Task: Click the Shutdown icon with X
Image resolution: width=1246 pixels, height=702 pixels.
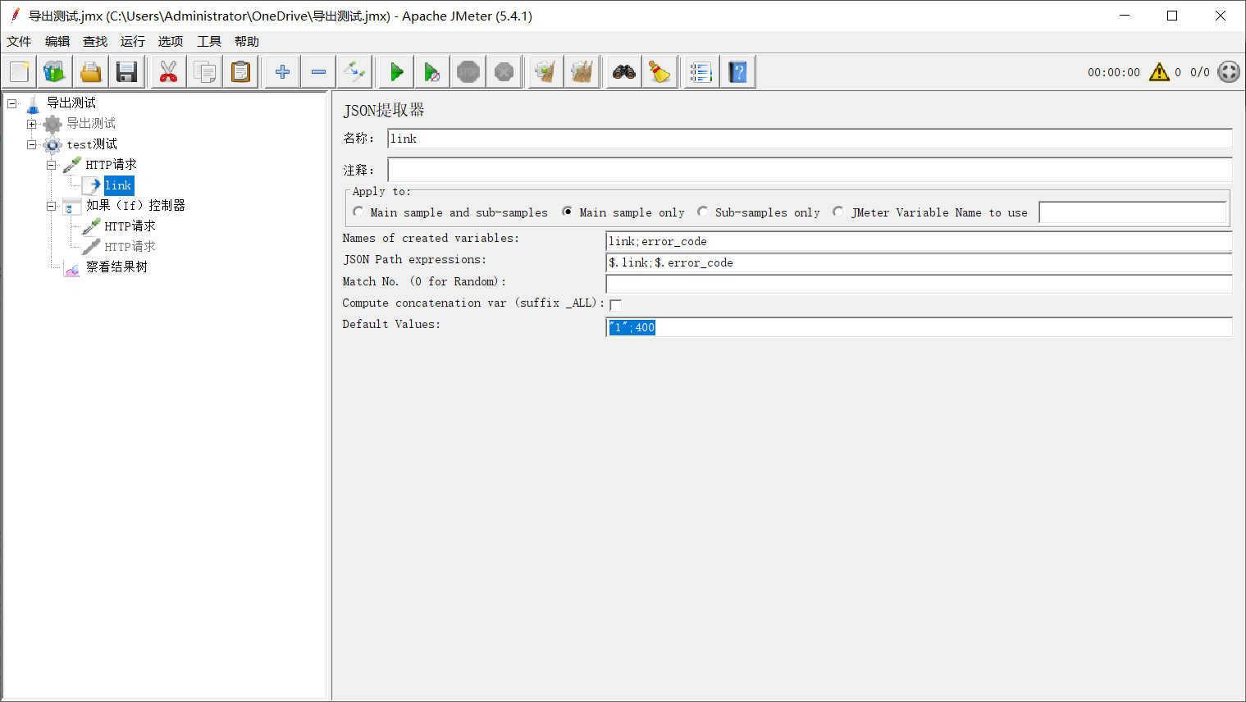Action: (x=504, y=72)
